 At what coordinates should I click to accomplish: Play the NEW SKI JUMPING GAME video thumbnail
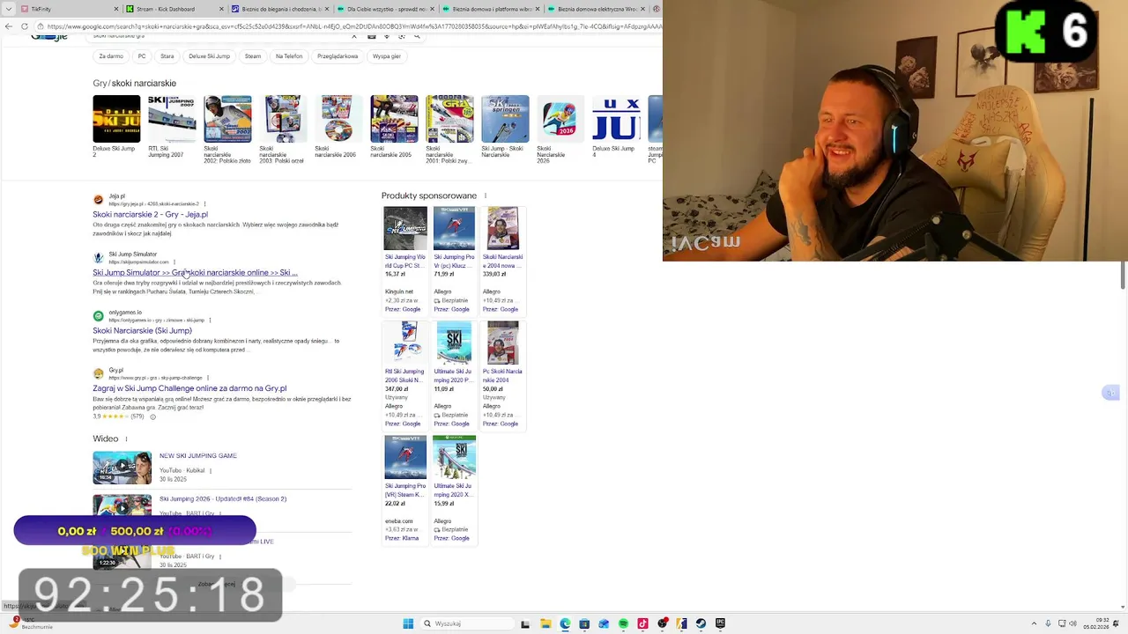point(122,468)
